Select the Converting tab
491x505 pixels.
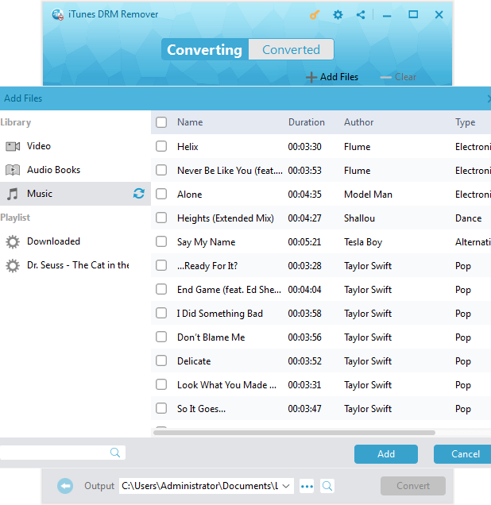(204, 49)
